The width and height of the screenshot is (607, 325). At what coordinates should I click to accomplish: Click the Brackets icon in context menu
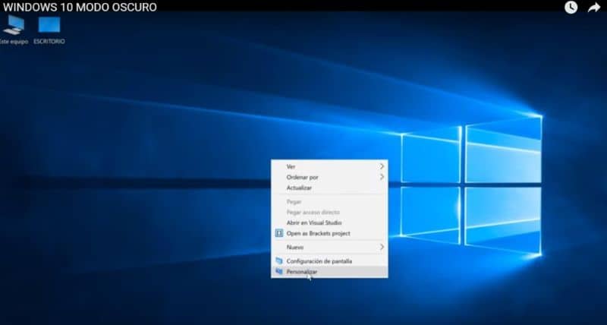coord(278,233)
